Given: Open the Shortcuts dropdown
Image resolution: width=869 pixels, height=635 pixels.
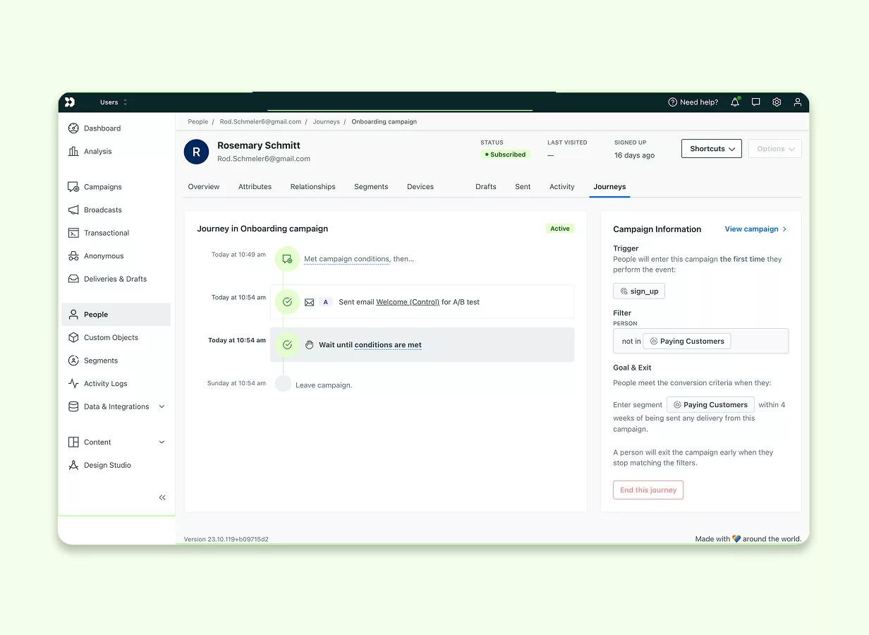Looking at the screenshot, I should (711, 148).
